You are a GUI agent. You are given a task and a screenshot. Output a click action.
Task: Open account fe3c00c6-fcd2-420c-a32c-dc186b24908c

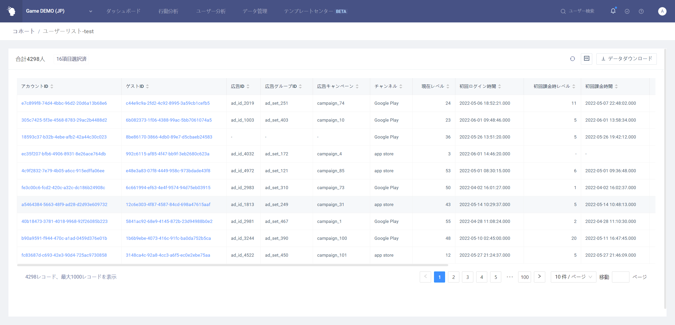[63, 188]
